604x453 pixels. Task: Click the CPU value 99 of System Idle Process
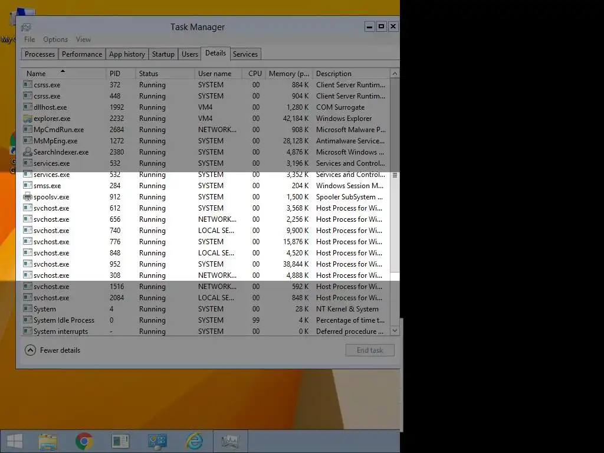[x=256, y=320]
